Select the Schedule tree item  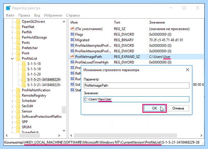tap(29, 101)
